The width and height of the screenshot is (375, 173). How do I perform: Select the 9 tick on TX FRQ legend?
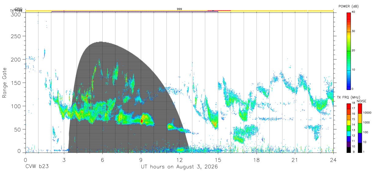pos(353,152)
